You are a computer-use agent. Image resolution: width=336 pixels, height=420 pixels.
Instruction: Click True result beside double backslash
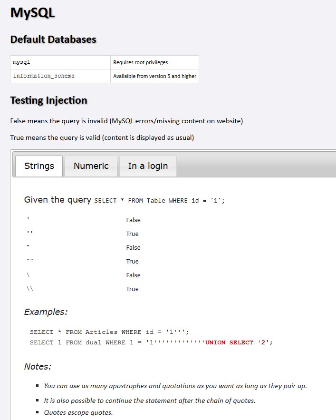coord(132,289)
